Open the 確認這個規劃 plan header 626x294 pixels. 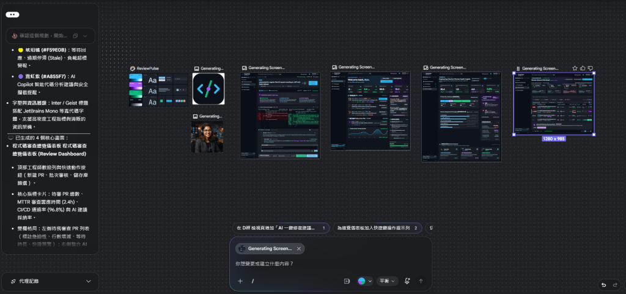tap(50, 36)
